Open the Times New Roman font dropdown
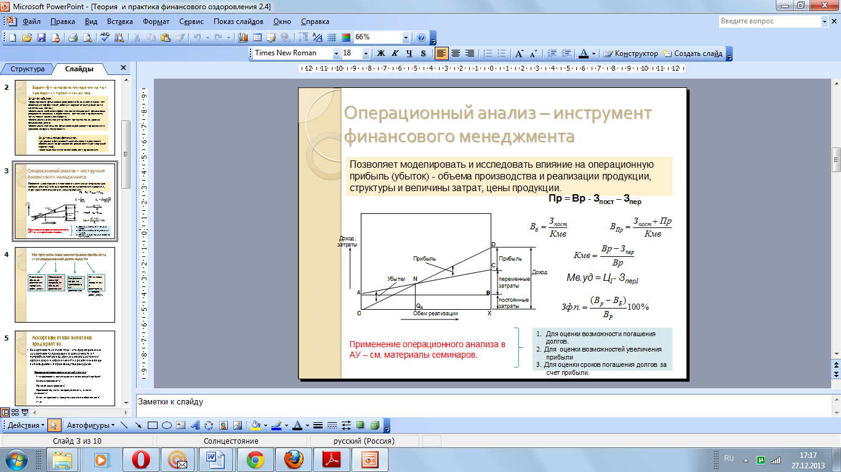Image resolution: width=841 pixels, height=472 pixels. point(336,53)
